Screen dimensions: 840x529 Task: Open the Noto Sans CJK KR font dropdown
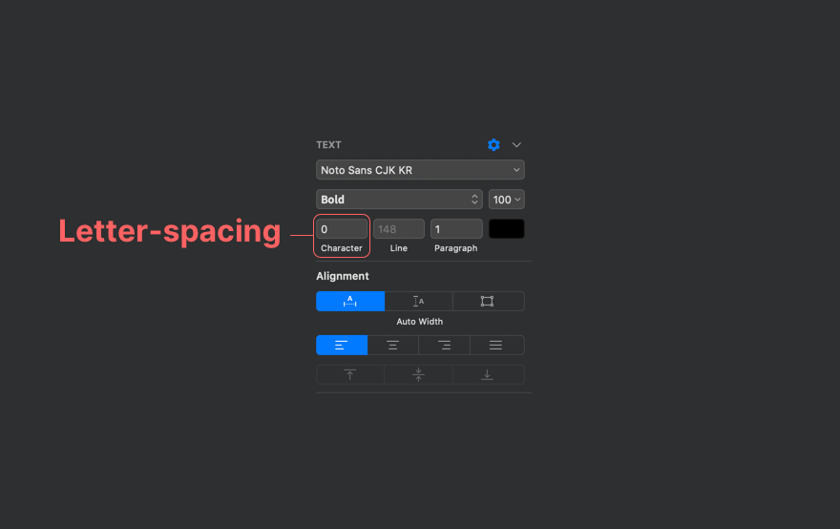420,170
